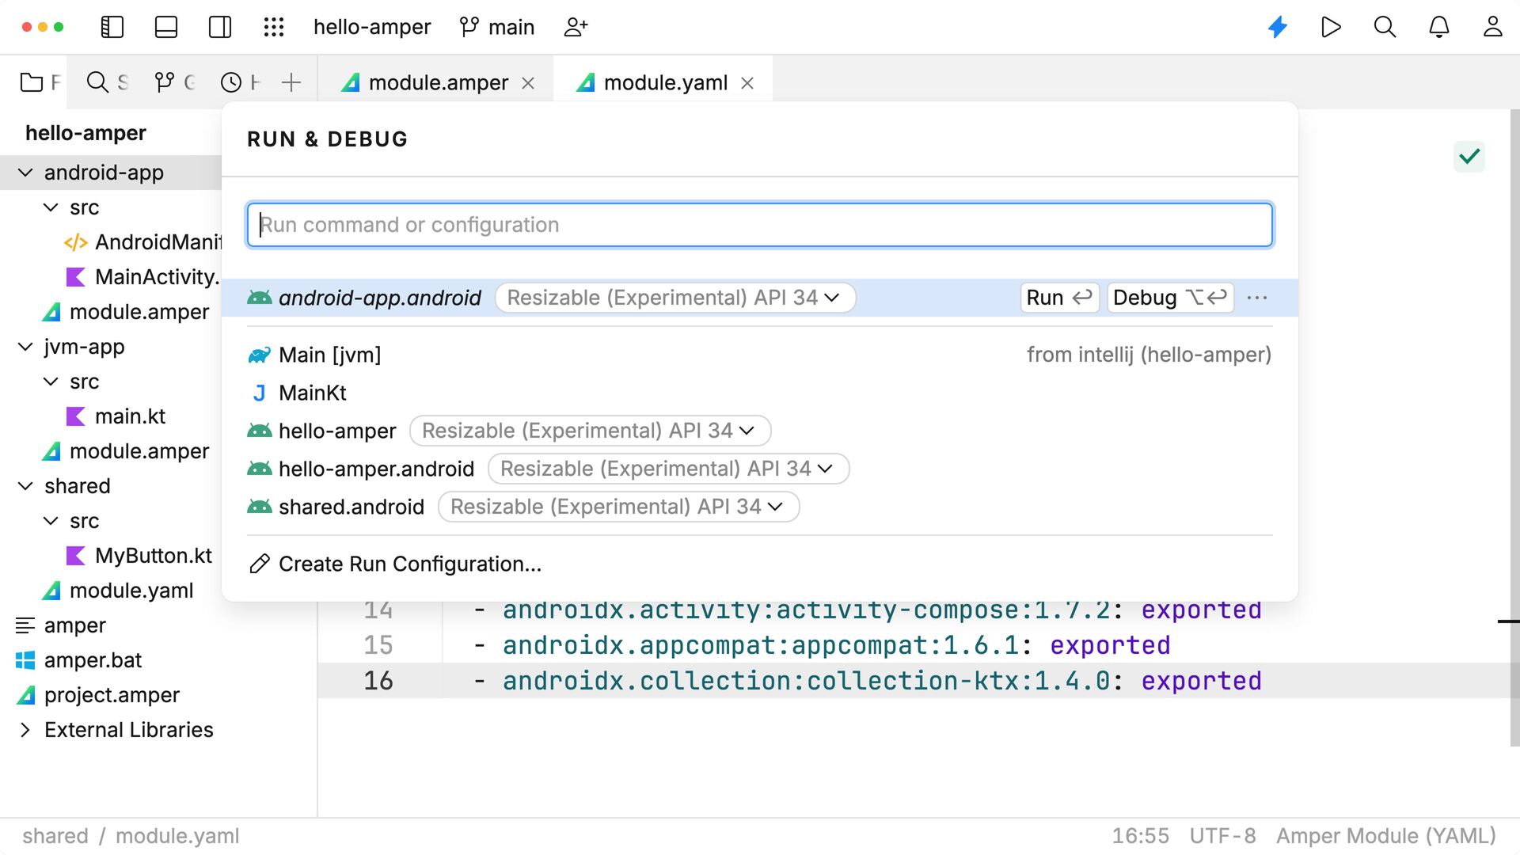Switch to Git branch sidebar tab
The height and width of the screenshot is (855, 1520).
[x=174, y=82]
